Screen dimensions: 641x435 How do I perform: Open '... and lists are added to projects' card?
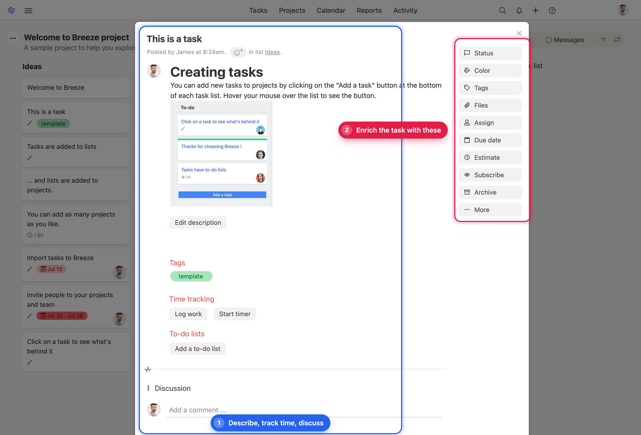point(75,185)
